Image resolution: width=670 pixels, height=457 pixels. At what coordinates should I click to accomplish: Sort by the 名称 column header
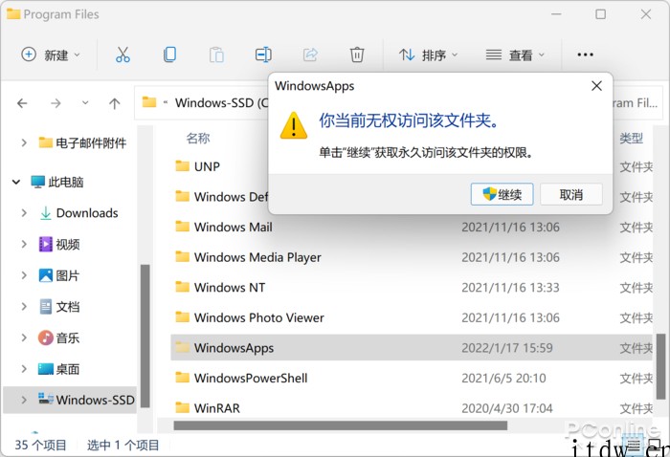(x=198, y=138)
